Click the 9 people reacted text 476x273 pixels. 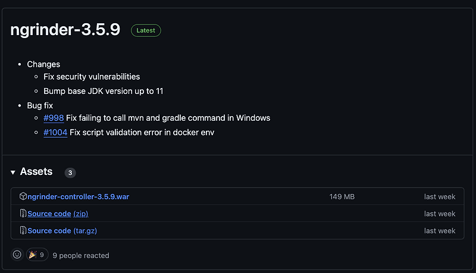click(x=81, y=255)
